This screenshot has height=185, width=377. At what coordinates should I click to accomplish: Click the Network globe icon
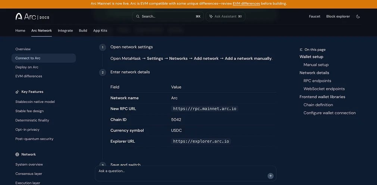[x=17, y=155]
